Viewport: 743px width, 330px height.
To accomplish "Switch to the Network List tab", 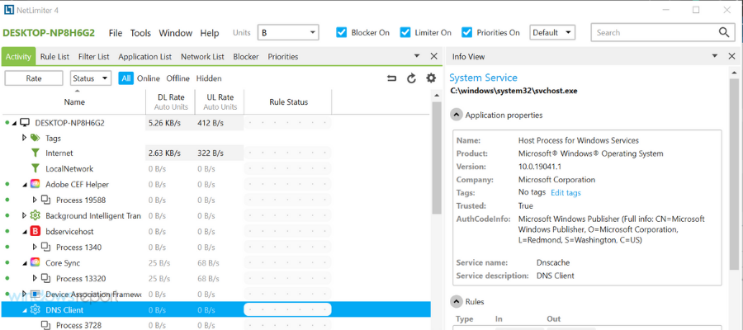I will tap(202, 56).
